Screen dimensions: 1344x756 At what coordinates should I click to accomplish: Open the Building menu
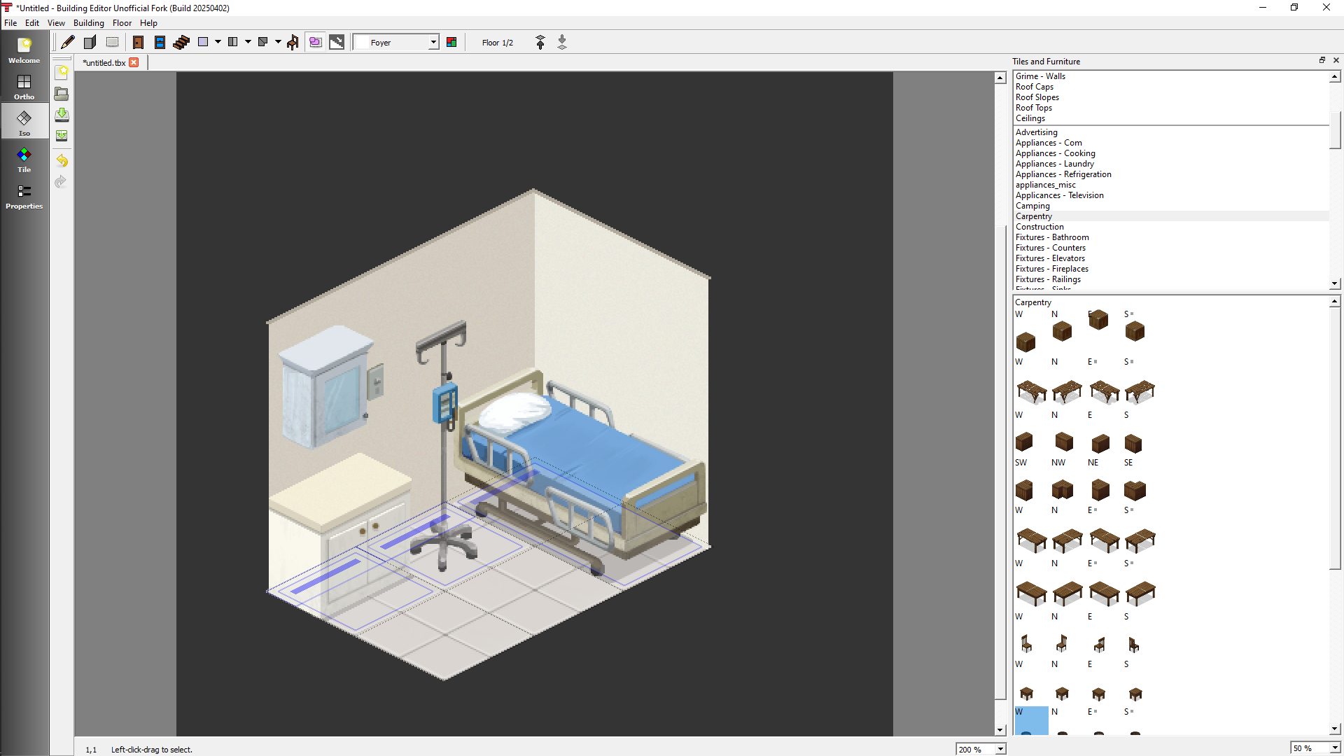click(88, 22)
